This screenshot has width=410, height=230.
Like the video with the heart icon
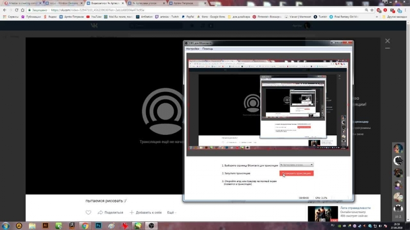(88, 212)
